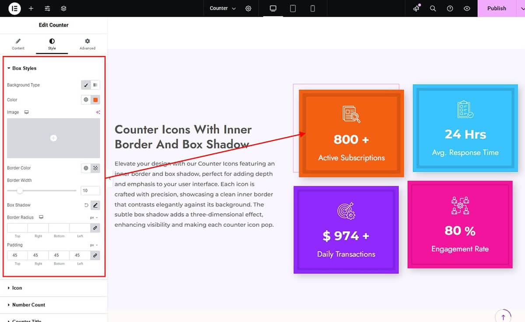Expand the Number Count section
Screen dimensions: 525x322
[x=53, y=305]
